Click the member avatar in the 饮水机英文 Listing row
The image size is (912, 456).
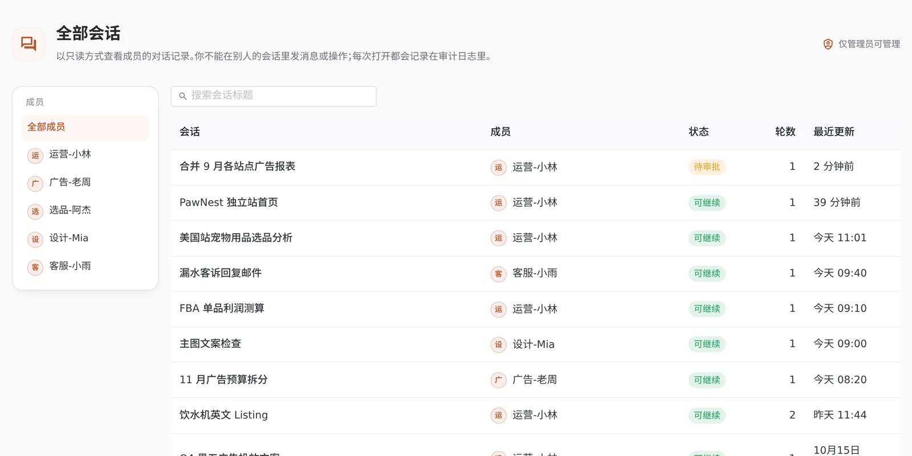coord(499,415)
